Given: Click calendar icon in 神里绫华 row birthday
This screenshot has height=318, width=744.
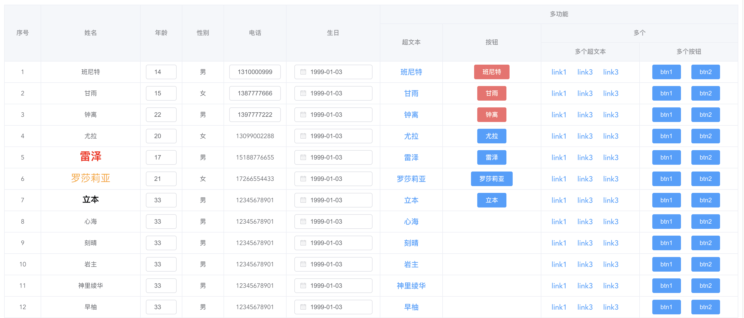Looking at the screenshot, I should (303, 286).
